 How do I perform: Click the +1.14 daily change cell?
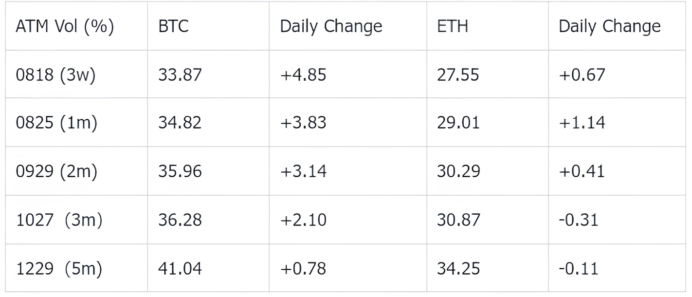coord(582,122)
